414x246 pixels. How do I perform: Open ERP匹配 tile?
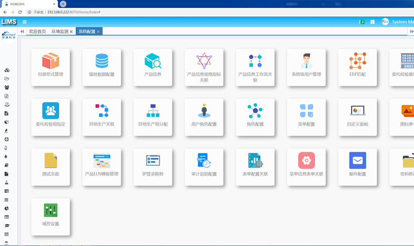[357, 67]
